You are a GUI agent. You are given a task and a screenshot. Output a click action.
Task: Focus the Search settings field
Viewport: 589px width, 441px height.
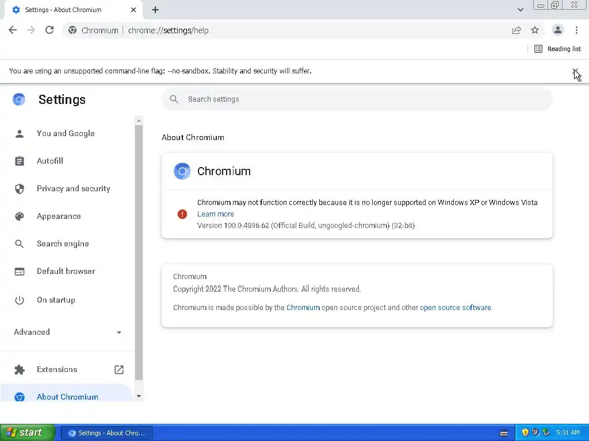[357, 99]
